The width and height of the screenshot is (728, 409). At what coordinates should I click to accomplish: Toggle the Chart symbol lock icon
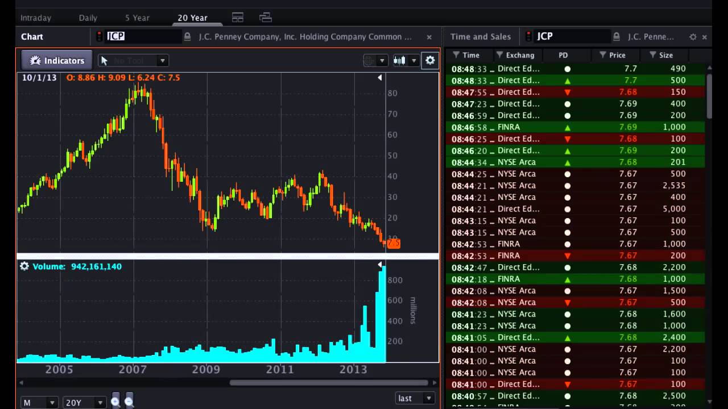point(187,36)
